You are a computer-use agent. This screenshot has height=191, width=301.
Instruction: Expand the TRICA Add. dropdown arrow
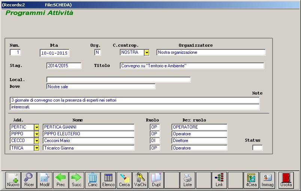36,148
